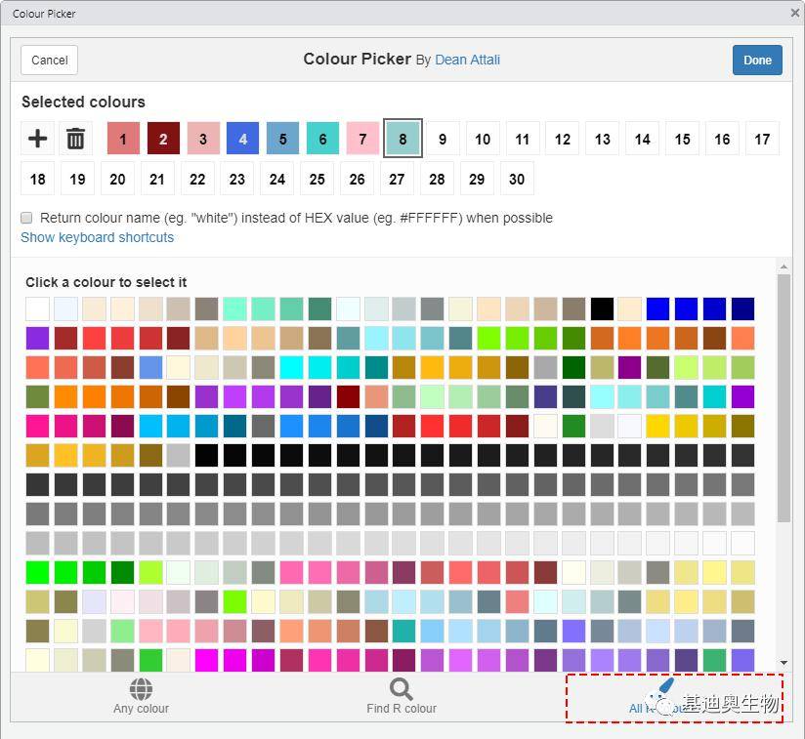The width and height of the screenshot is (805, 739).
Task: Choose the empty colour slot 30
Action: pyautogui.click(x=517, y=179)
